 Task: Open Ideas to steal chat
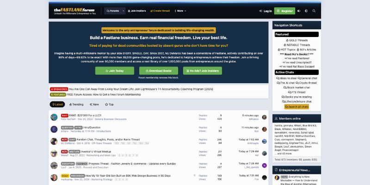(286, 78)
